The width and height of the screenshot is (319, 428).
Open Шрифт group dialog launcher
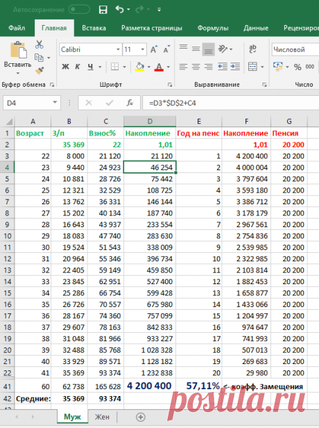coord(170,85)
